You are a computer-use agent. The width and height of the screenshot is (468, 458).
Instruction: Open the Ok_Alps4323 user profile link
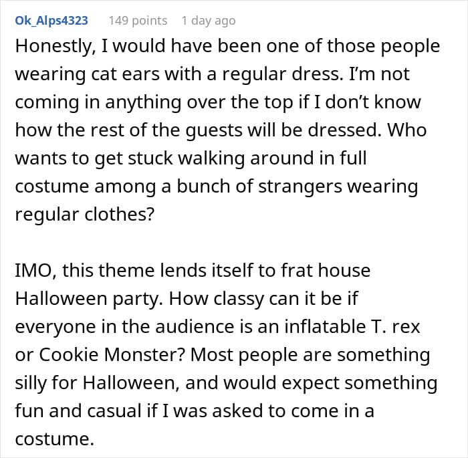pos(51,20)
